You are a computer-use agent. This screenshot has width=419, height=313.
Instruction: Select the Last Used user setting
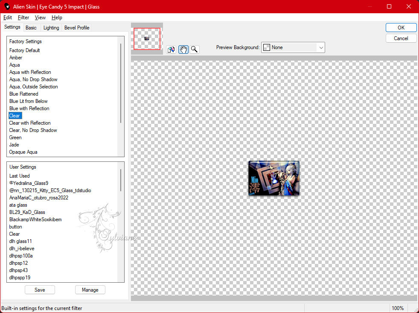pyautogui.click(x=19, y=176)
